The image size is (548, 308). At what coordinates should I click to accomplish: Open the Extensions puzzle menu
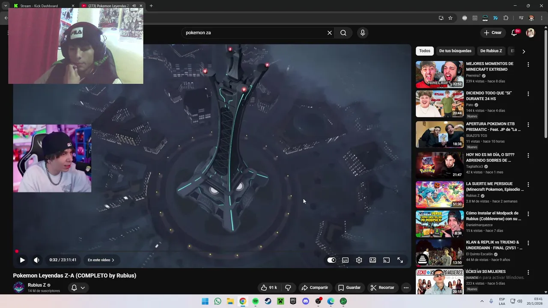point(506,18)
